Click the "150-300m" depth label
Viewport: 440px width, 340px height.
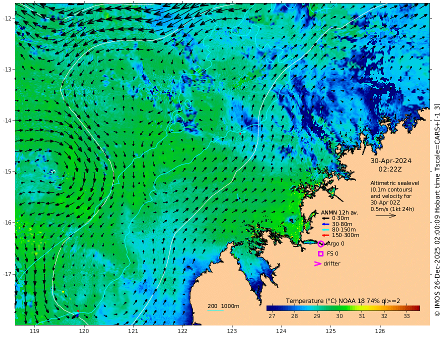345,235
